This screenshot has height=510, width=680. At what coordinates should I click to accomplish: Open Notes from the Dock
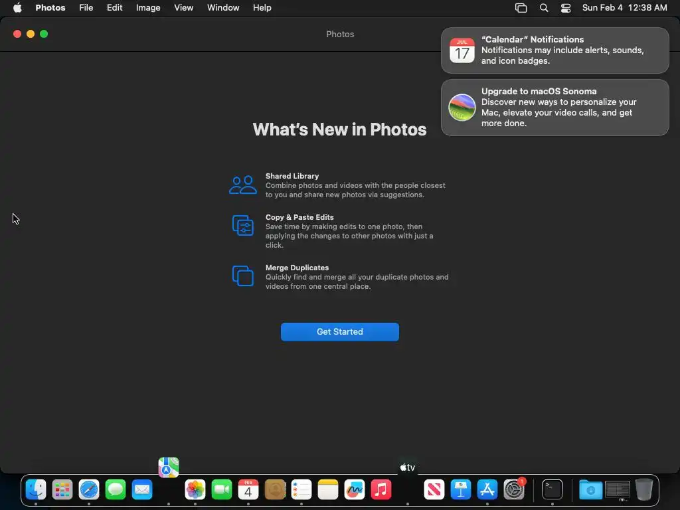(x=328, y=489)
